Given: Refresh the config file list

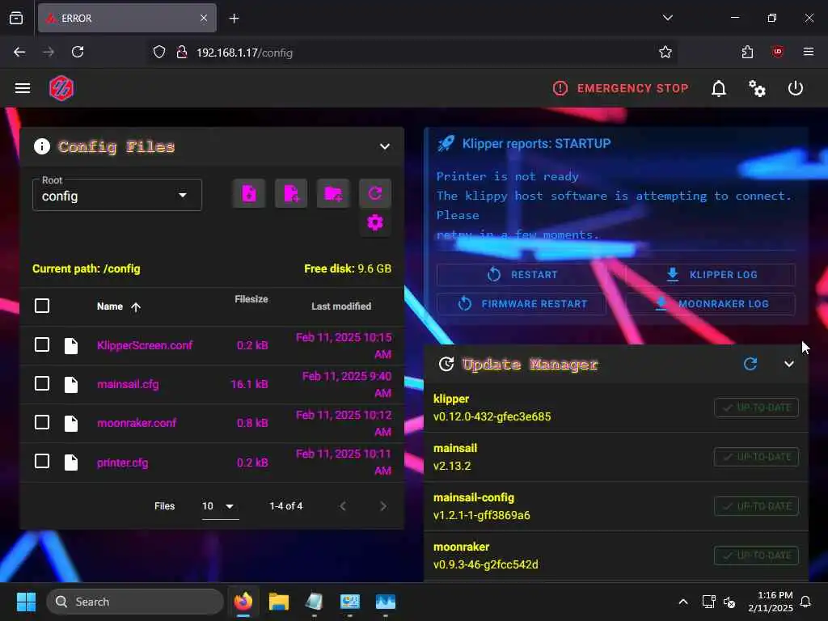Looking at the screenshot, I should [x=375, y=194].
